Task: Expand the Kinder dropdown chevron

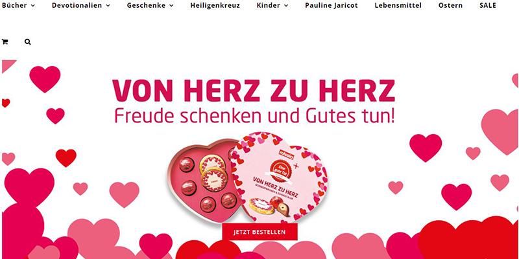Action: (286, 6)
